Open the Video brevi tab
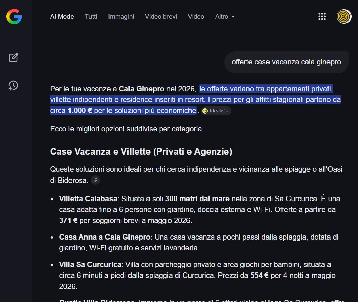 (161, 16)
